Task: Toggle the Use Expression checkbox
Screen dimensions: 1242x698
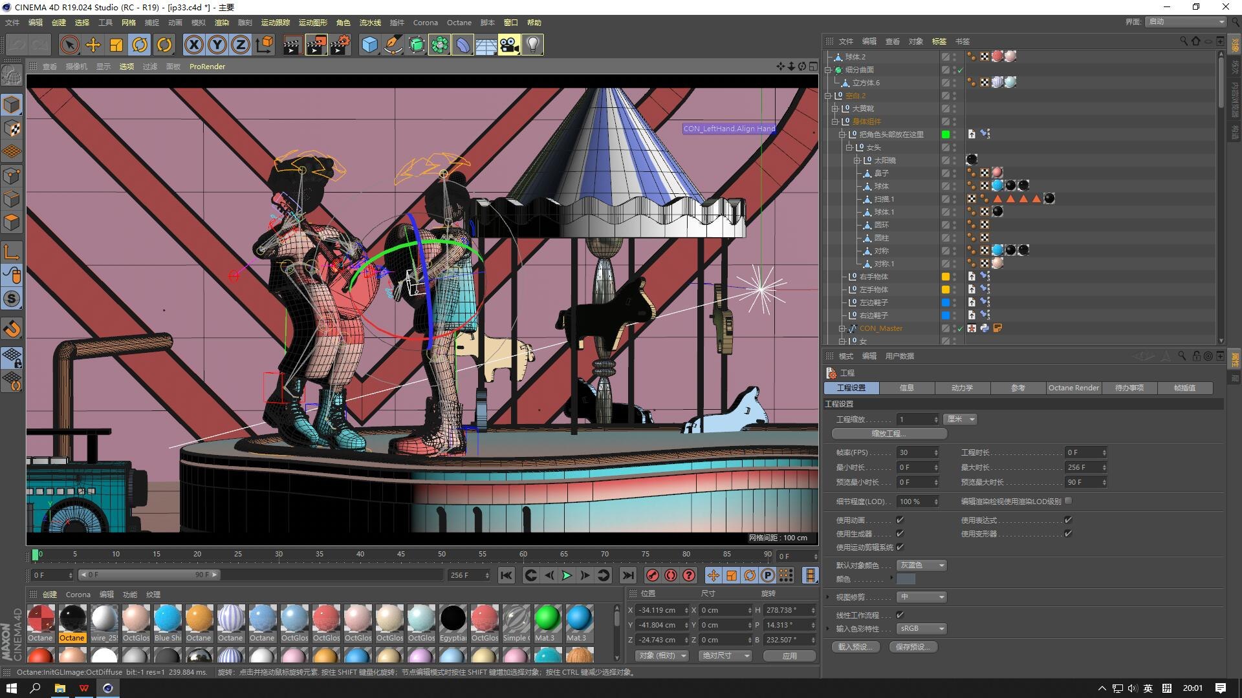Action: tap(1068, 520)
